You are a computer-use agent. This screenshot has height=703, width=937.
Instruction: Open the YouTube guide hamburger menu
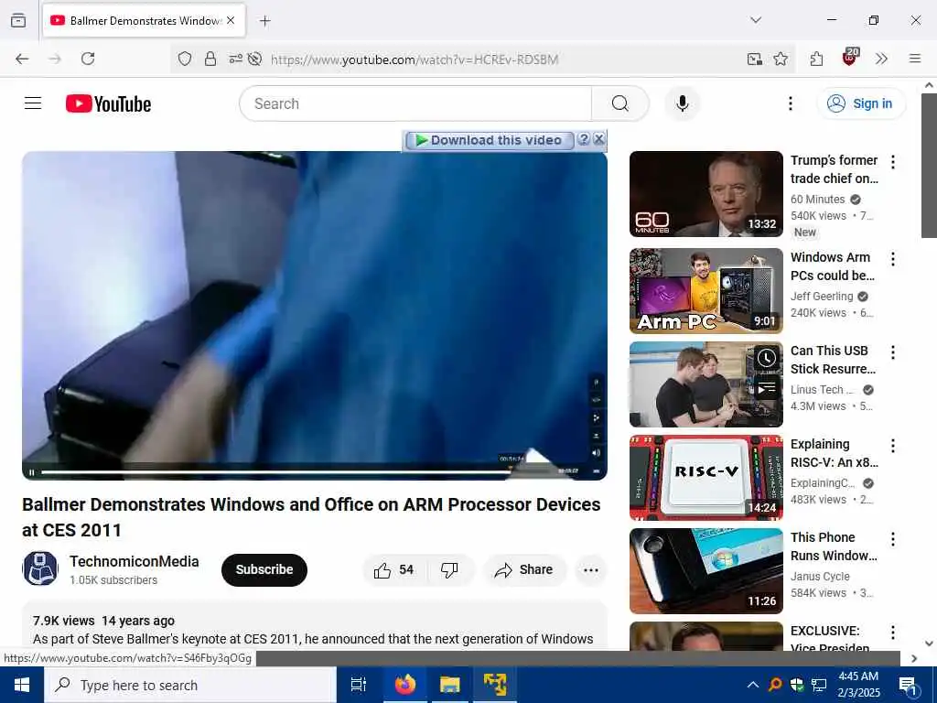[x=33, y=103]
